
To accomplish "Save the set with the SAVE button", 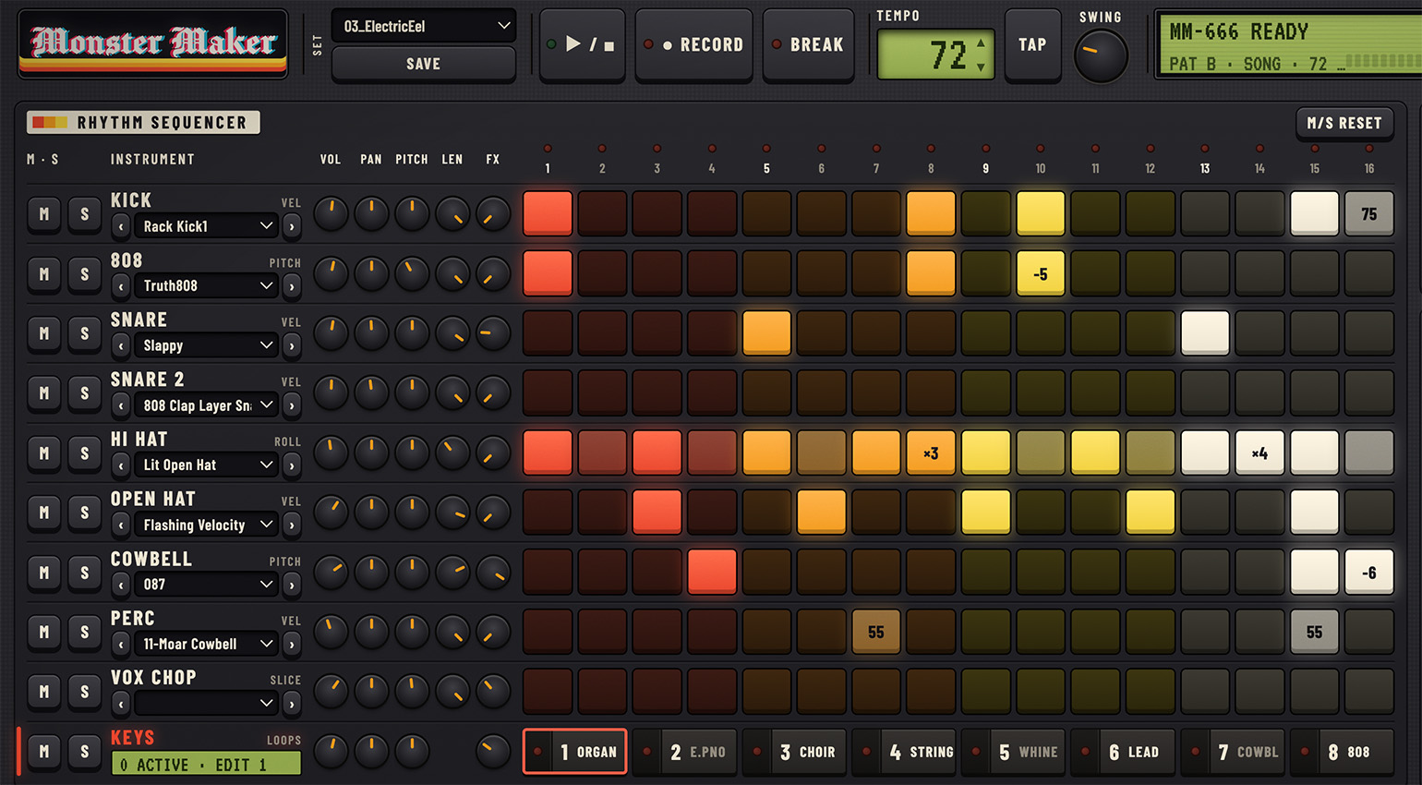I will pos(423,64).
